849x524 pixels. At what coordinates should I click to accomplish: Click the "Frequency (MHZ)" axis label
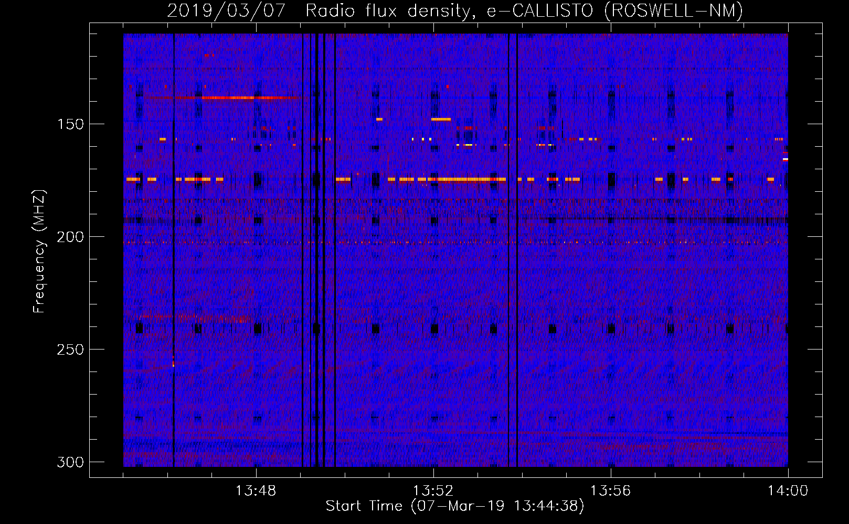click(39, 251)
